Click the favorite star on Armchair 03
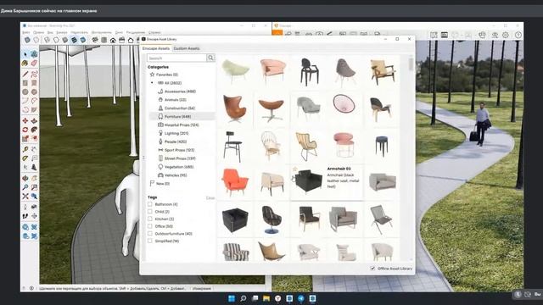The width and height of the screenshot is (543, 305). (295, 169)
